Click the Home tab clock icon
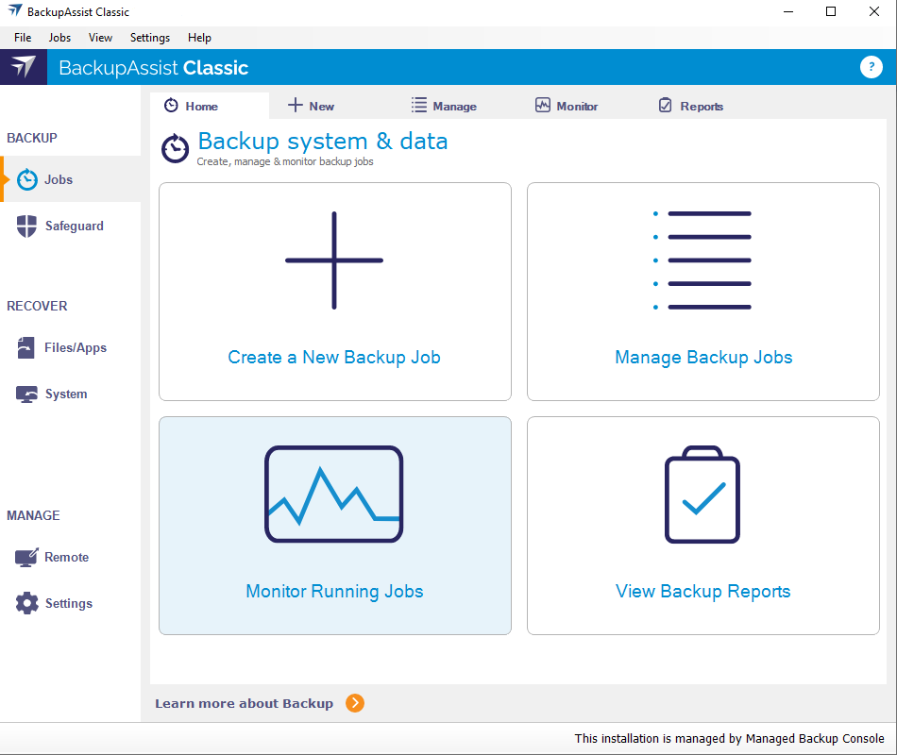Image resolution: width=897 pixels, height=755 pixels. point(171,106)
